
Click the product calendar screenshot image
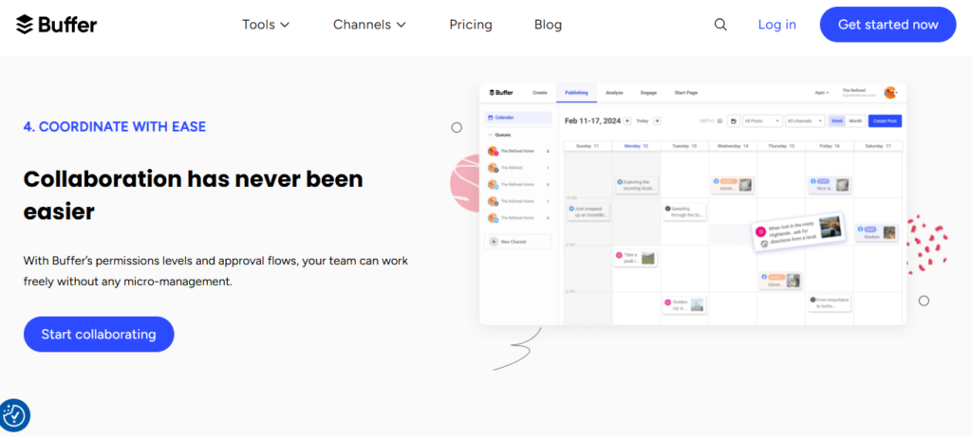pos(692,204)
